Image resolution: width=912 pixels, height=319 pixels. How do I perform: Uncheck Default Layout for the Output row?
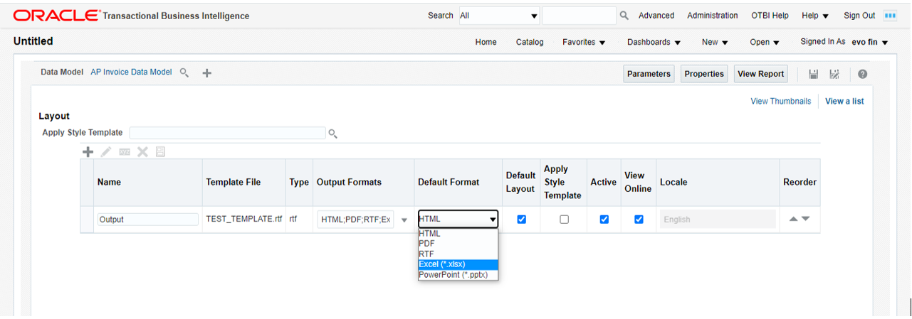pos(521,220)
